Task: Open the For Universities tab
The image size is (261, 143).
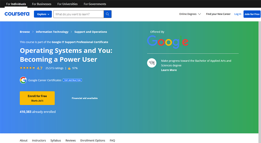Action: [x=67, y=4]
